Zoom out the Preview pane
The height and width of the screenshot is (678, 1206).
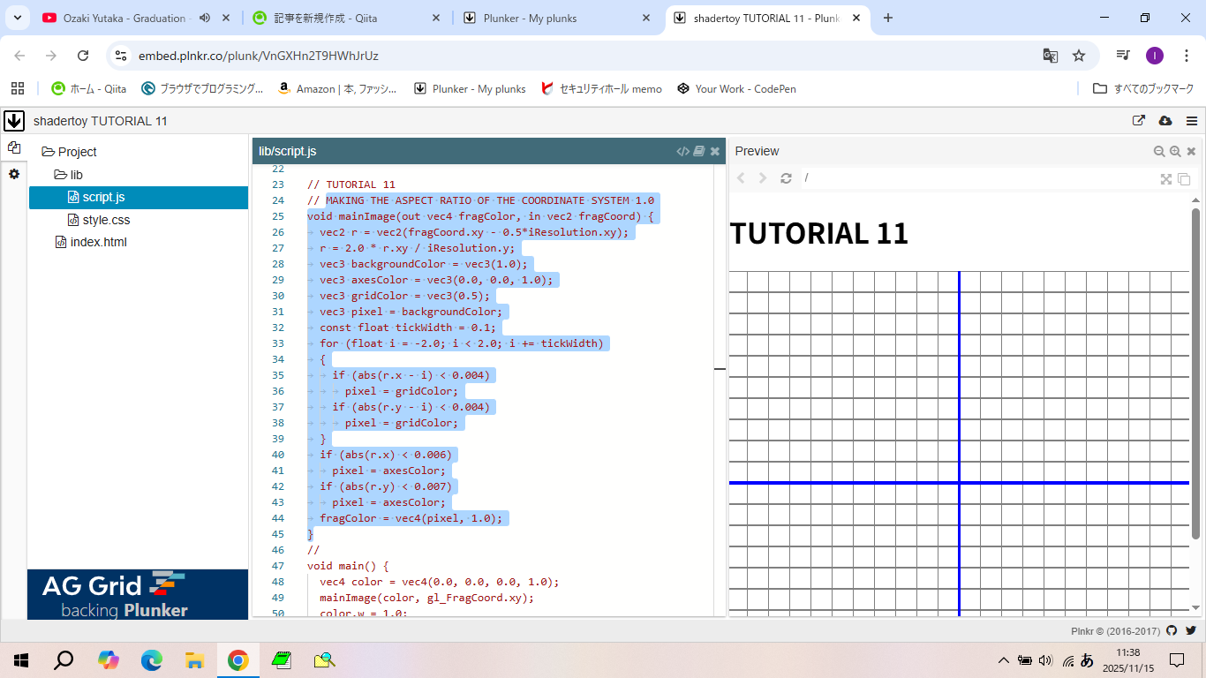1159,151
